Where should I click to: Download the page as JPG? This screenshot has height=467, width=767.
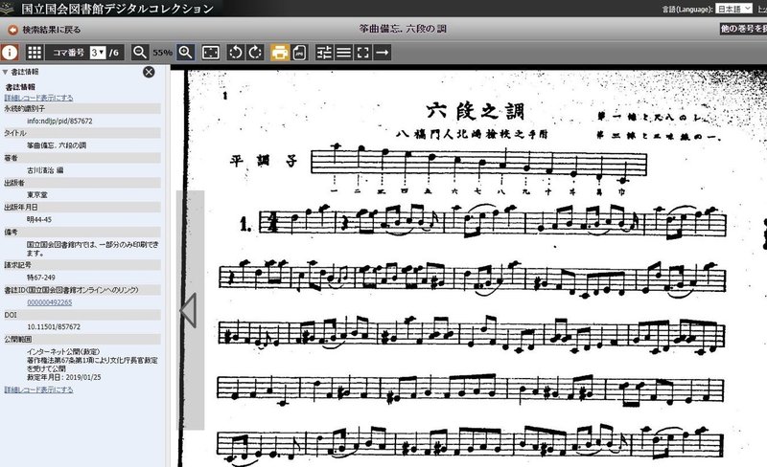(299, 53)
